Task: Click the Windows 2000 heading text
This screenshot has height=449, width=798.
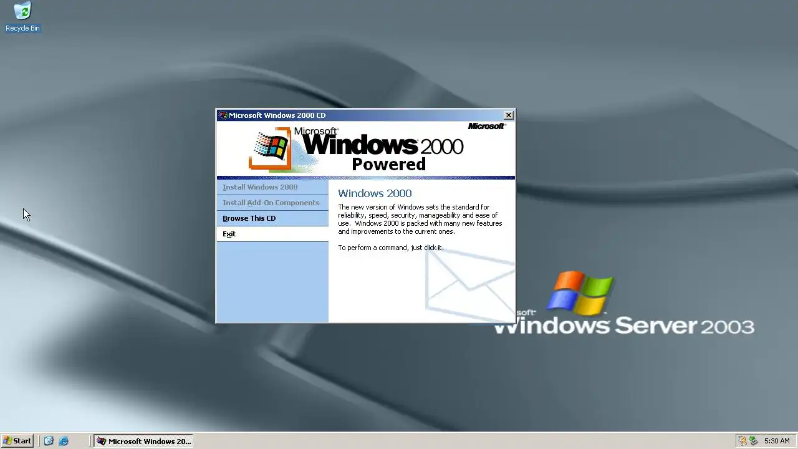Action: point(375,193)
